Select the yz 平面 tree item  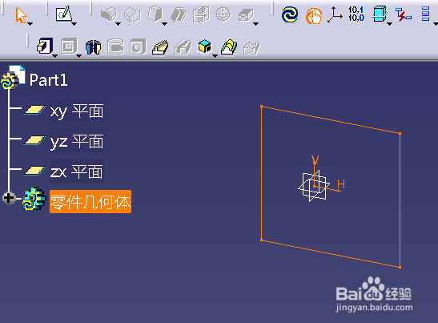[x=77, y=141]
